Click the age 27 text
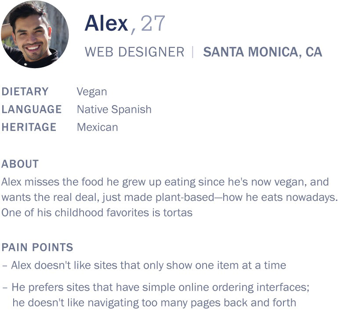352x313 pixels. (x=153, y=23)
